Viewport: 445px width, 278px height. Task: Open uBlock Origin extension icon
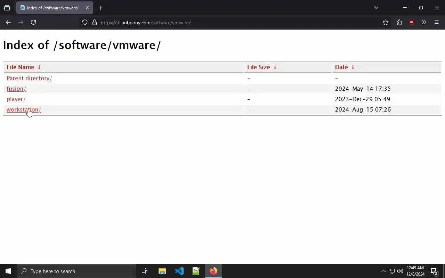point(412,22)
